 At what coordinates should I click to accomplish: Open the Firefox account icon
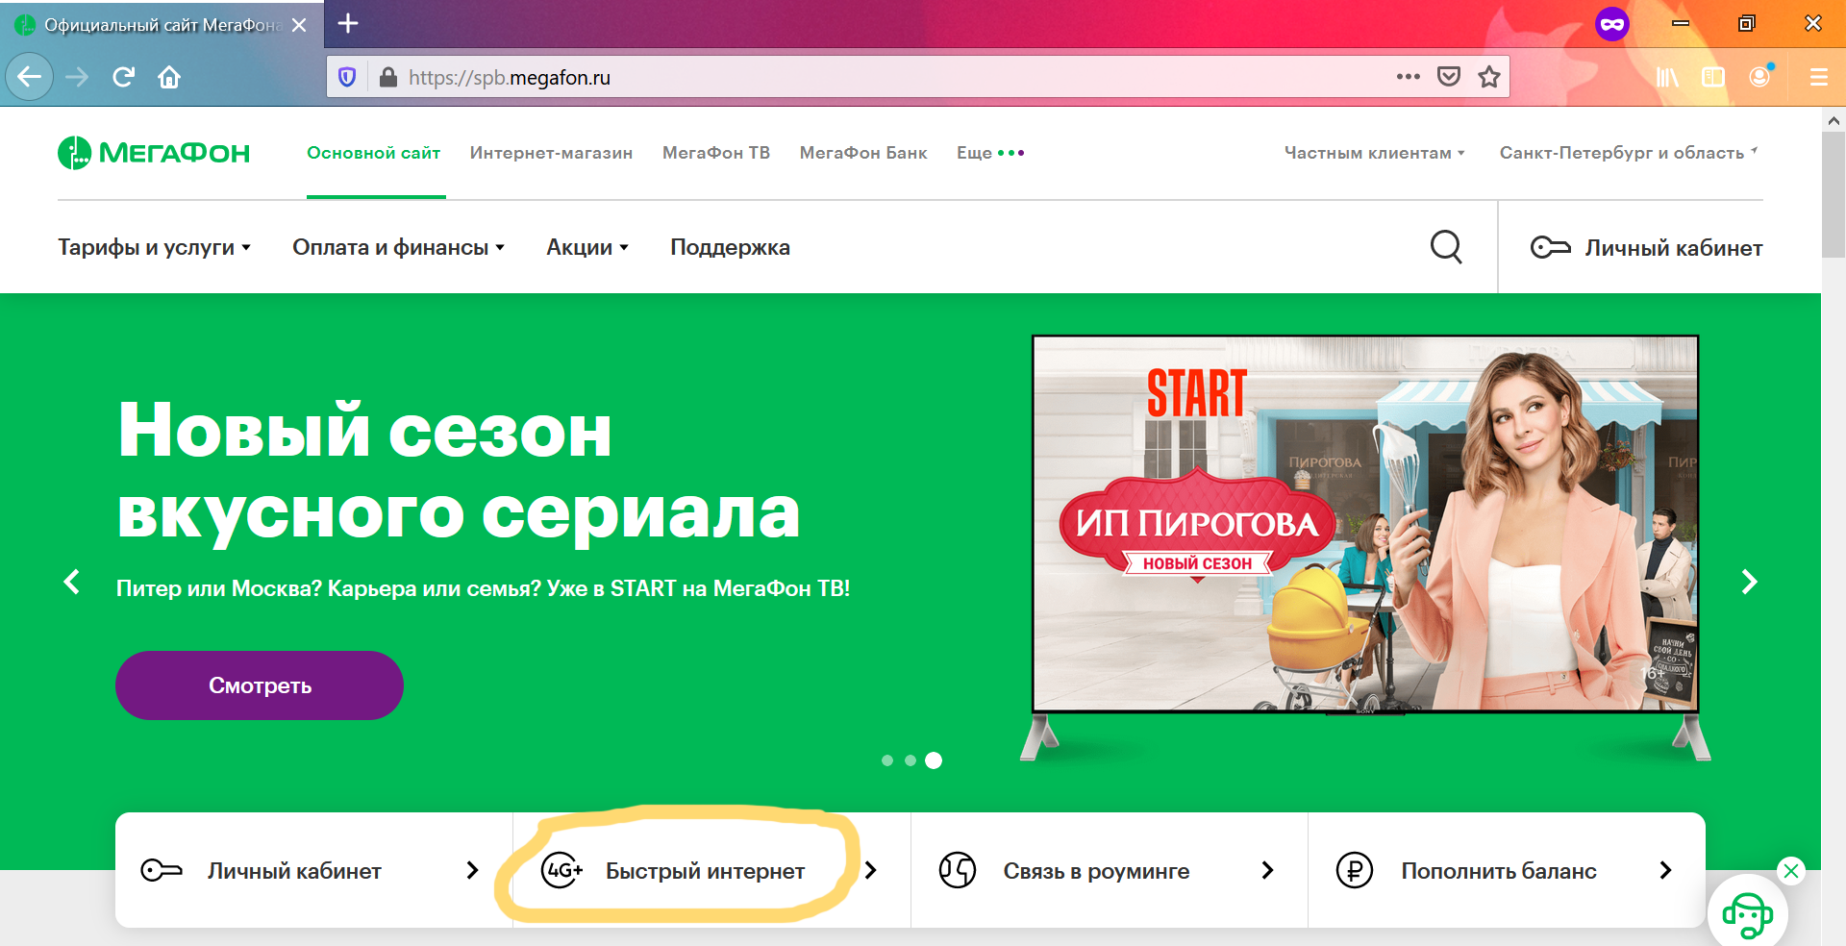(x=1760, y=76)
